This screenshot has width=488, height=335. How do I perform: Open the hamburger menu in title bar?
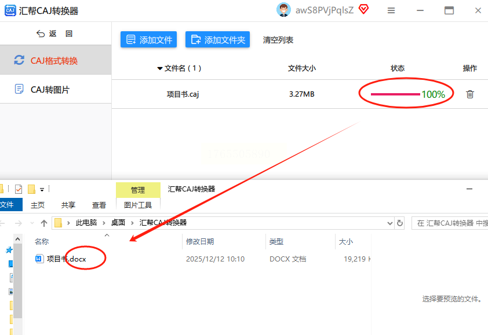pos(391,10)
